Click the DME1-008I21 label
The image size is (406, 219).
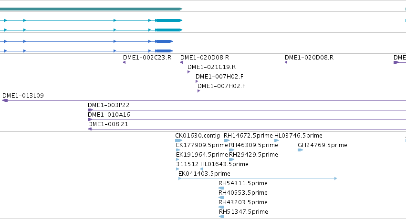point(108,124)
